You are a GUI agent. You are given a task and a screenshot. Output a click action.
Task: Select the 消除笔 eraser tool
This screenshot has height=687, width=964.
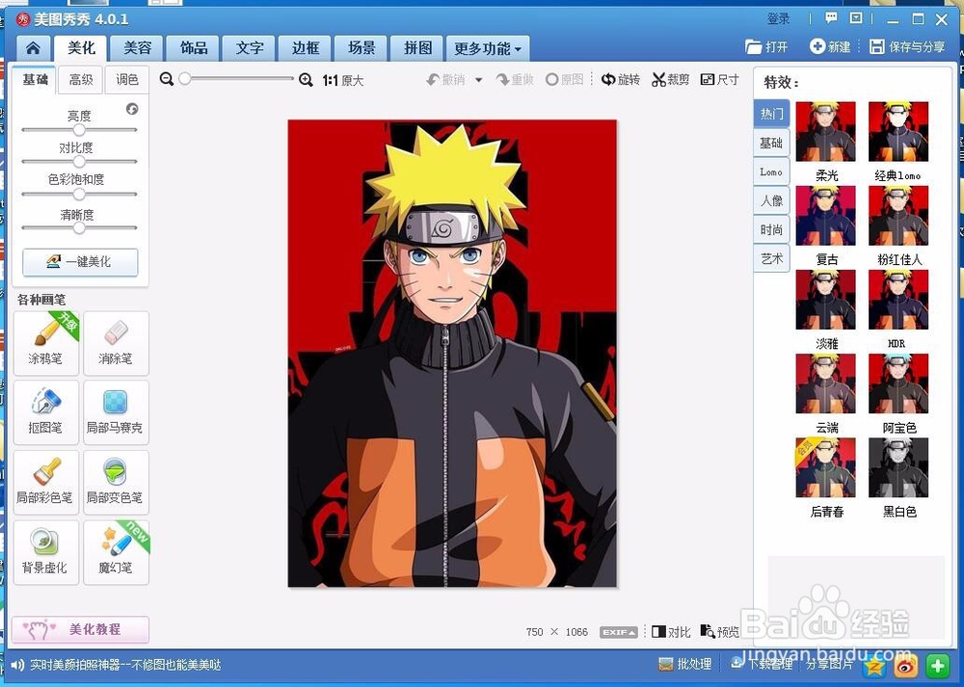pos(116,343)
